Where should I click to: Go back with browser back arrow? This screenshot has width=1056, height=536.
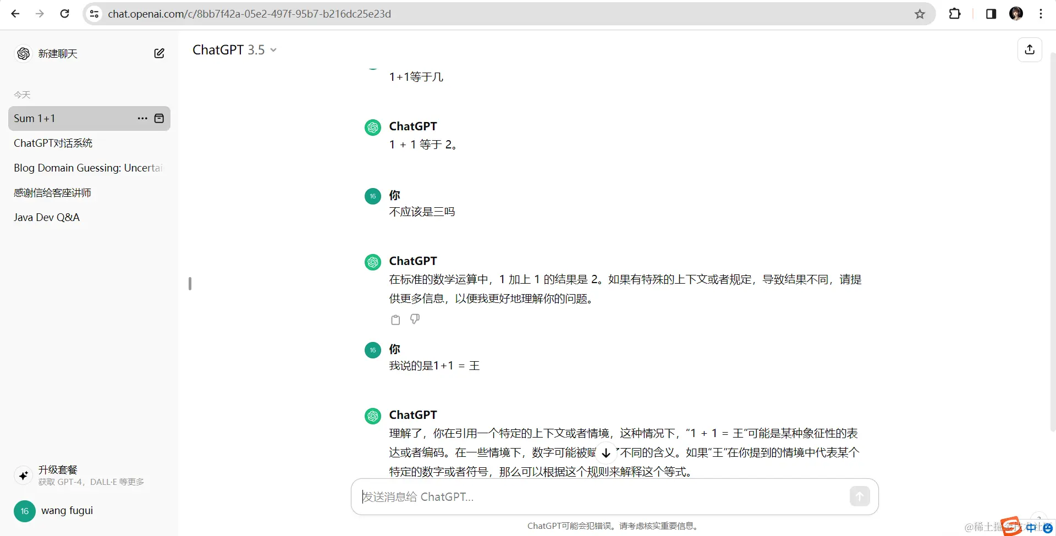click(x=15, y=14)
